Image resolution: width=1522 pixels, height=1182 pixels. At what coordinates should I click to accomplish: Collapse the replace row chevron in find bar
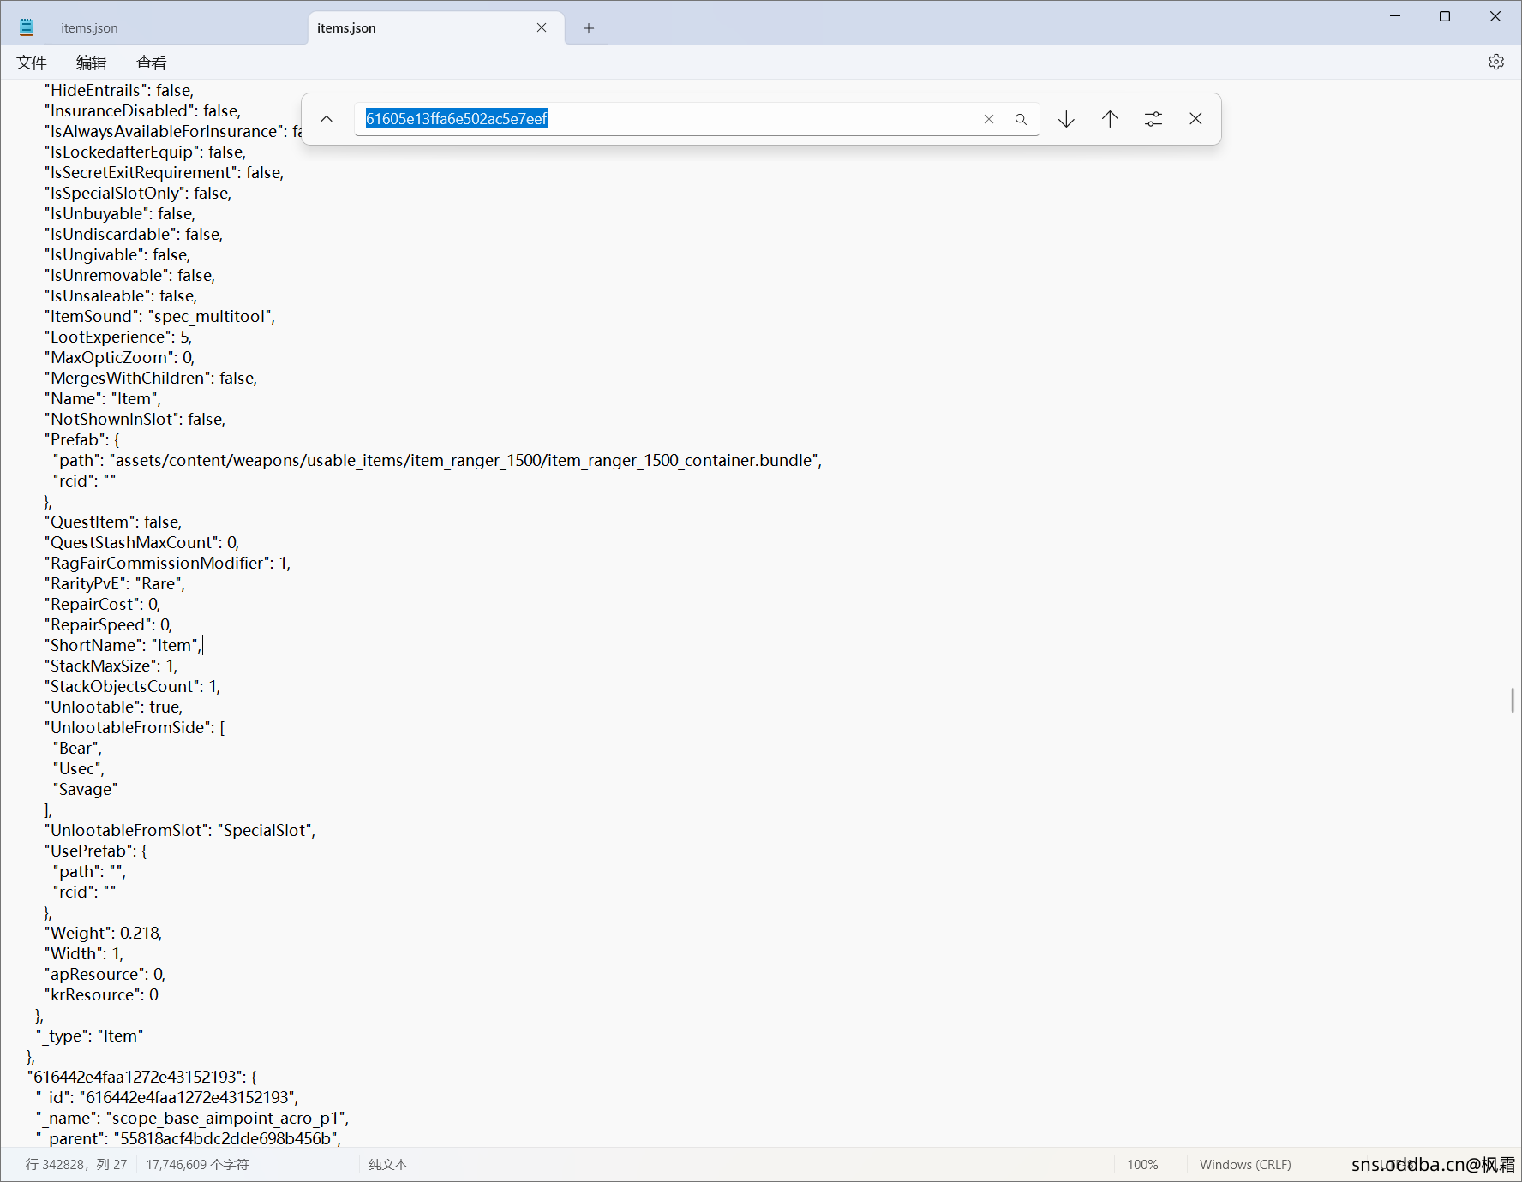point(327,119)
